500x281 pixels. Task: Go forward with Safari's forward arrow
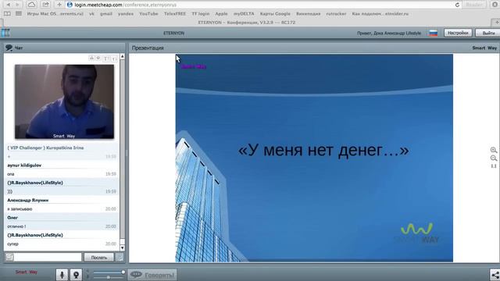pos(17,5)
